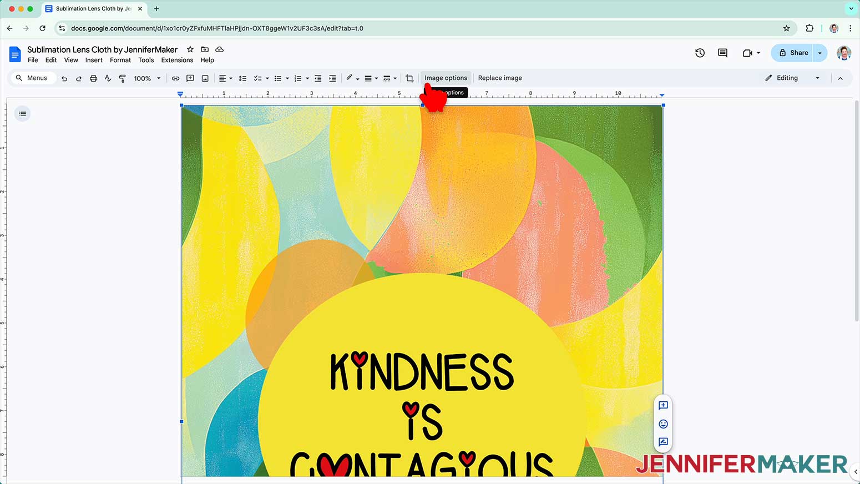860x484 pixels.
Task: Open the Insert menu
Action: [94, 60]
